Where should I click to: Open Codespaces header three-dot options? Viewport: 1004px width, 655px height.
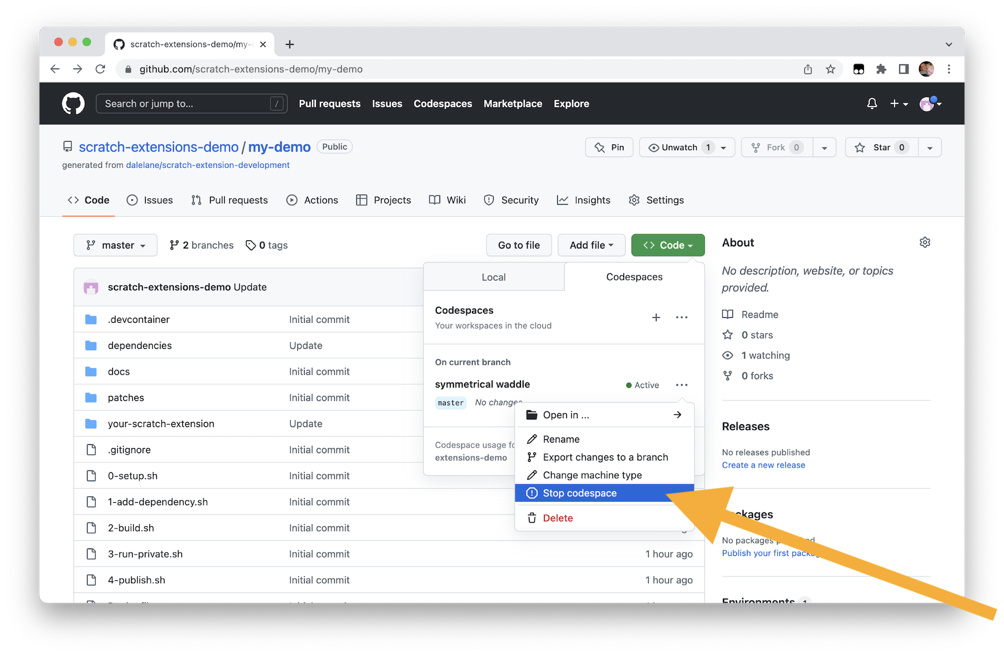pyautogui.click(x=682, y=317)
